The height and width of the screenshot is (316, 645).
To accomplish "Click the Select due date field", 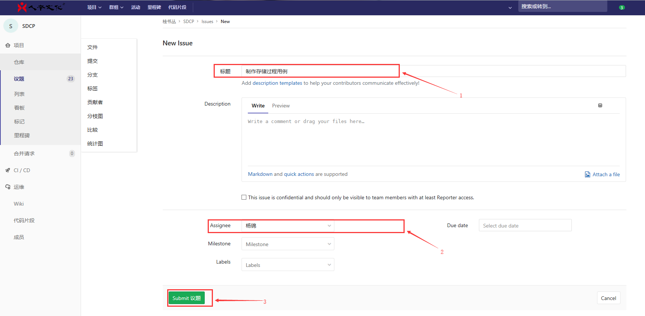I will coord(525,226).
